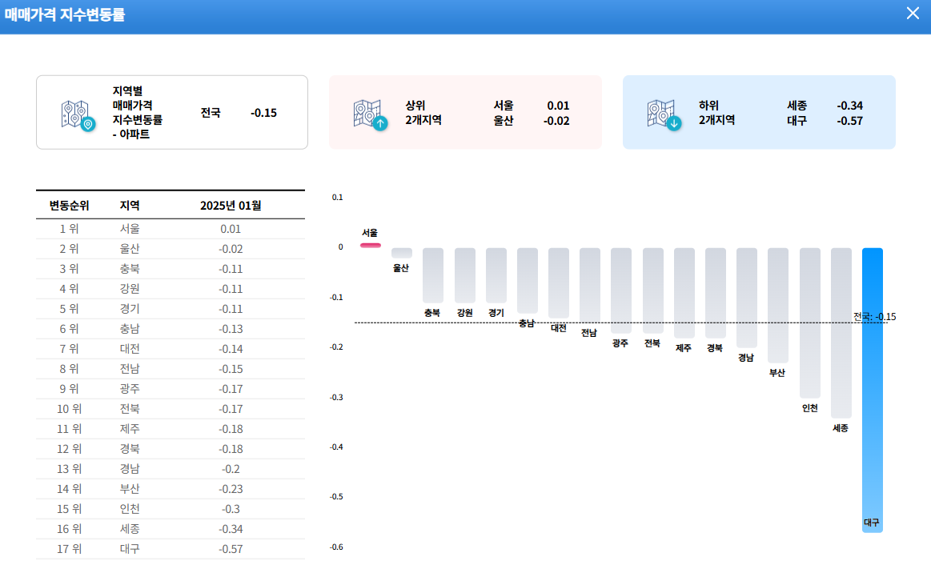Click the teal map pin icon on 전국 card
This screenshot has width=931, height=565.
coord(78,112)
